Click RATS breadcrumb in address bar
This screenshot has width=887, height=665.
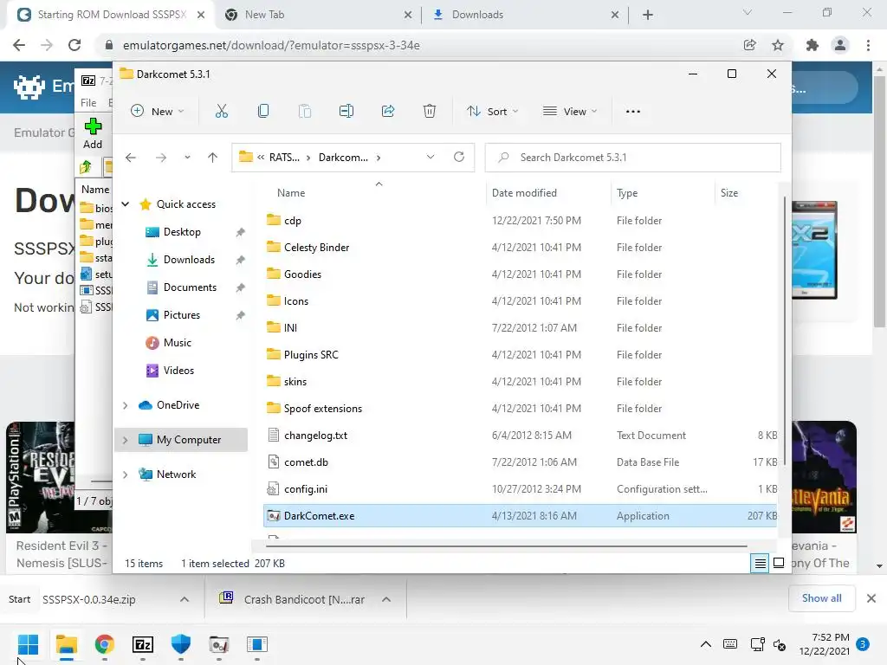click(x=284, y=158)
